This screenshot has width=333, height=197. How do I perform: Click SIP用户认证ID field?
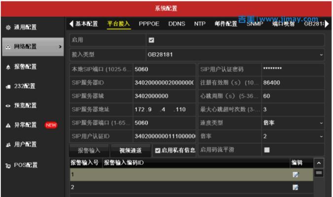click(x=164, y=136)
